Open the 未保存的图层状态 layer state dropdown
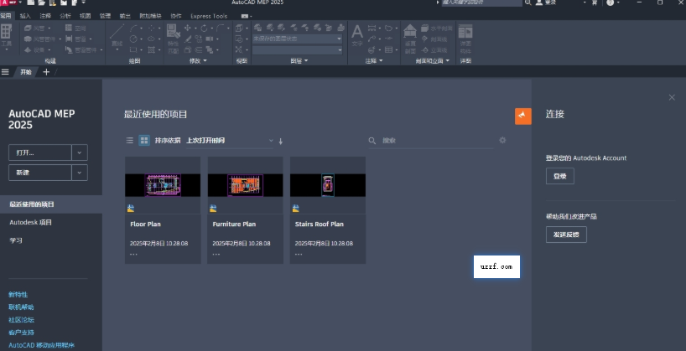The width and height of the screenshot is (686, 351). click(x=298, y=39)
